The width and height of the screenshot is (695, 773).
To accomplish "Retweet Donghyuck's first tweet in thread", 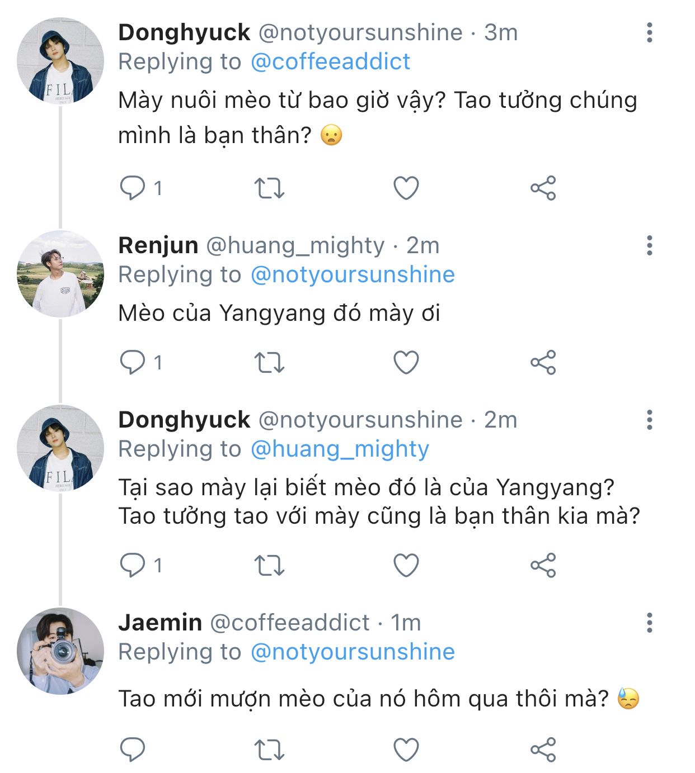I will tap(270, 188).
